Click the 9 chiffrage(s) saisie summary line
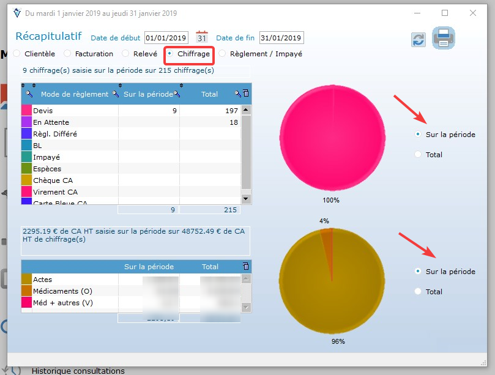This screenshot has width=495, height=375. 135,71
